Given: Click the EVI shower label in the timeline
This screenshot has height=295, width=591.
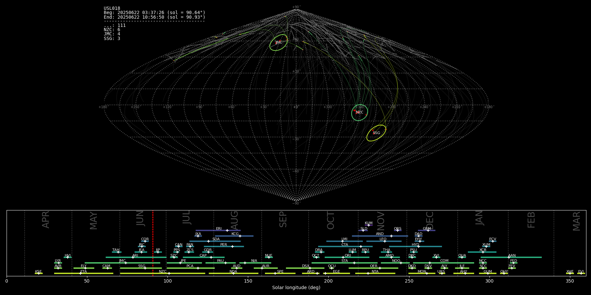Looking at the screenshot, I should click(581, 272).
